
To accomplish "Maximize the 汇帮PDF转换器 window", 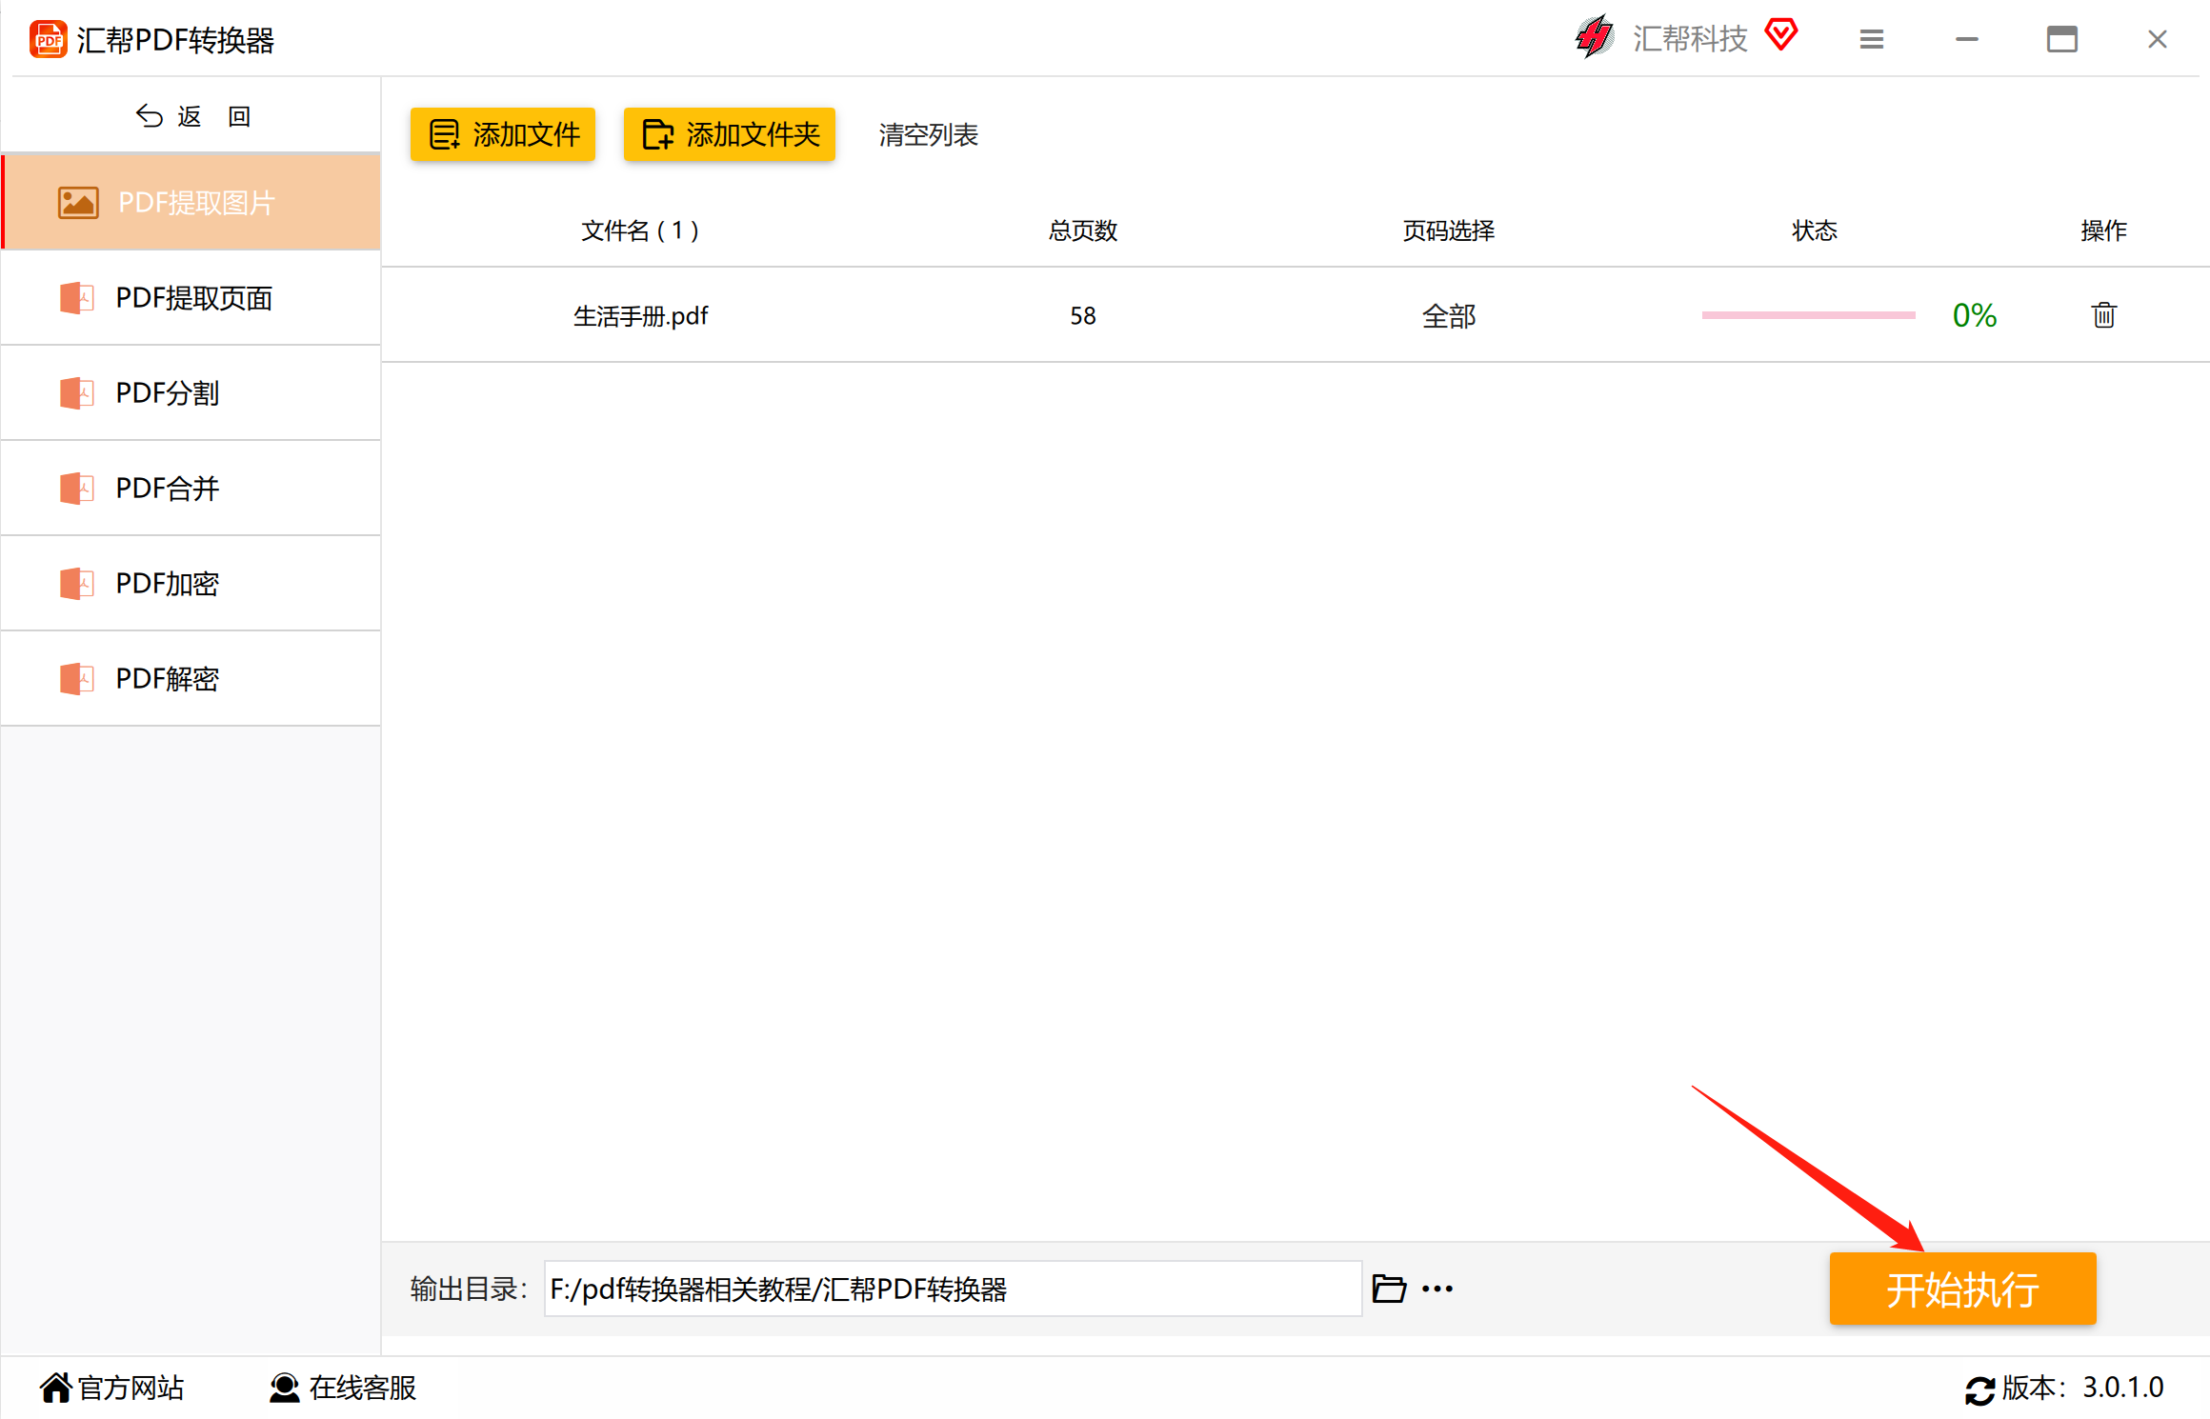I will (2062, 39).
